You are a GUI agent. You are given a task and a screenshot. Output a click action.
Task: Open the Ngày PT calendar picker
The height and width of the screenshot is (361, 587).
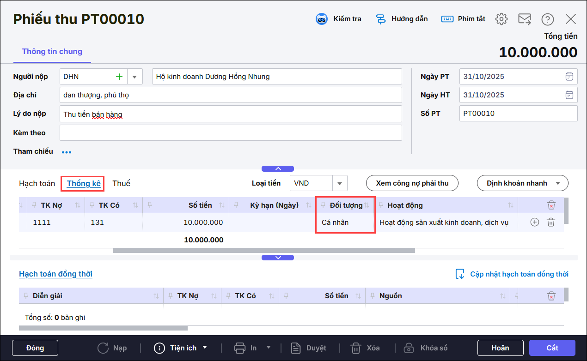(x=569, y=77)
